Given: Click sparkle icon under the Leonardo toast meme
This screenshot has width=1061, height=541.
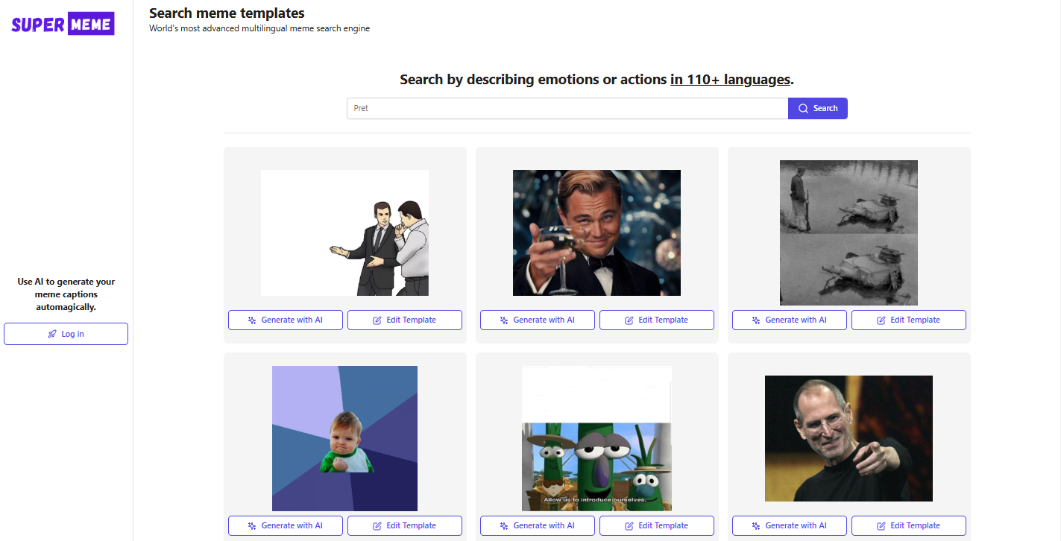Looking at the screenshot, I should click(x=504, y=320).
